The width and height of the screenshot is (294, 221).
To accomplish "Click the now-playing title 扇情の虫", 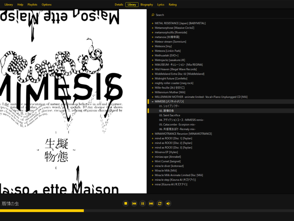I will click(x=10, y=204).
